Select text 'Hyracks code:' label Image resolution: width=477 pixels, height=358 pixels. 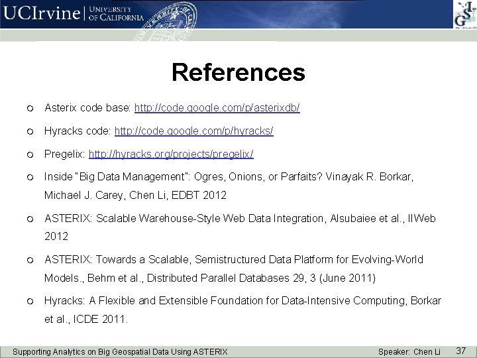(x=78, y=131)
